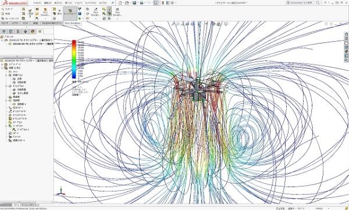349x210 pixels.
Task: Create a new document with New icon
Action: [120, 3]
